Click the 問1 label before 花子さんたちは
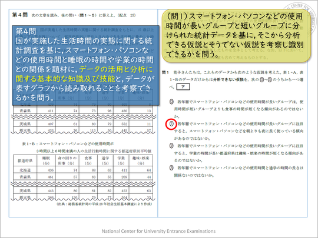Viewport: 318px width, 238px height. pos(165,72)
